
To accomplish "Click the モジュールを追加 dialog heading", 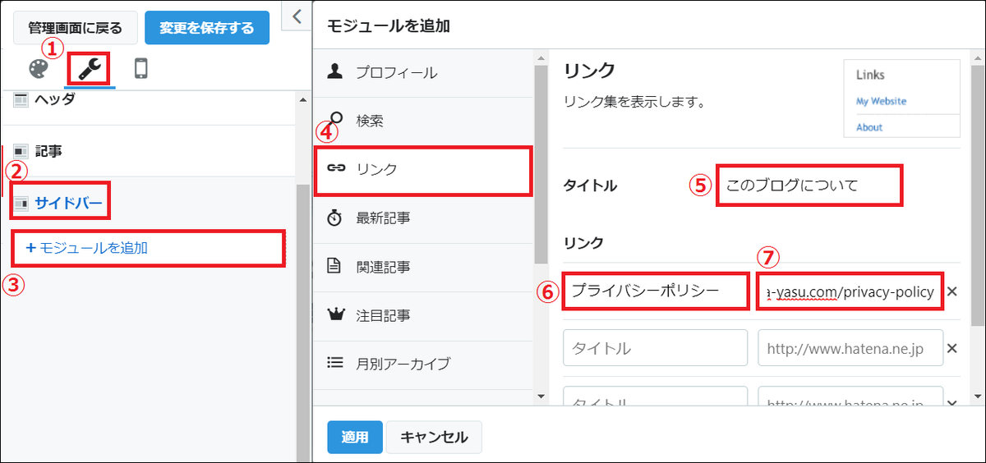I will tap(389, 25).
